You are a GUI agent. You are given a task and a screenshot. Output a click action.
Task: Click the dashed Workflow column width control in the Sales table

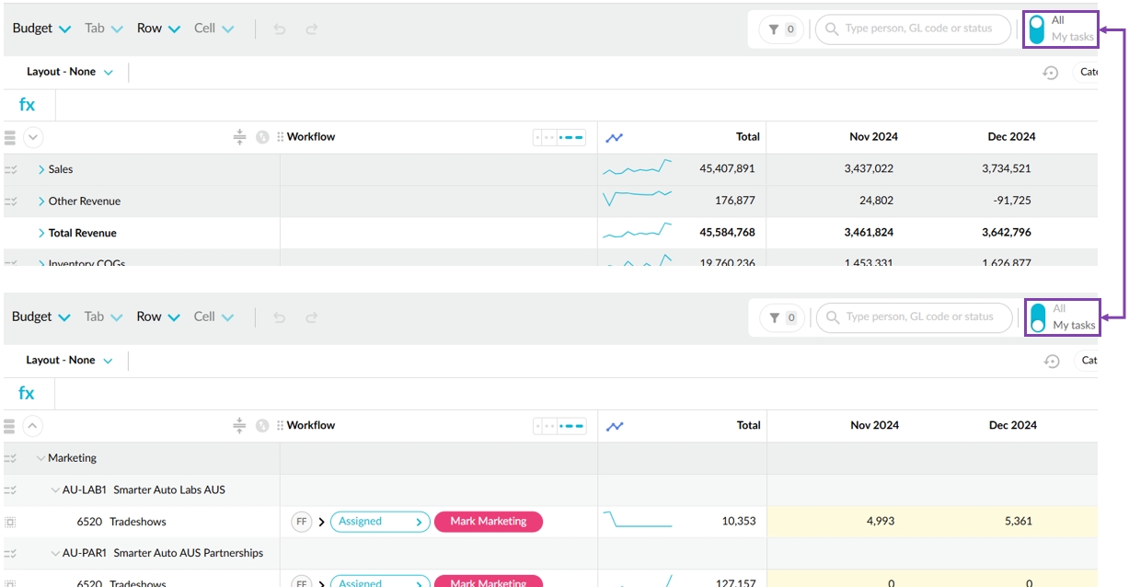(559, 138)
